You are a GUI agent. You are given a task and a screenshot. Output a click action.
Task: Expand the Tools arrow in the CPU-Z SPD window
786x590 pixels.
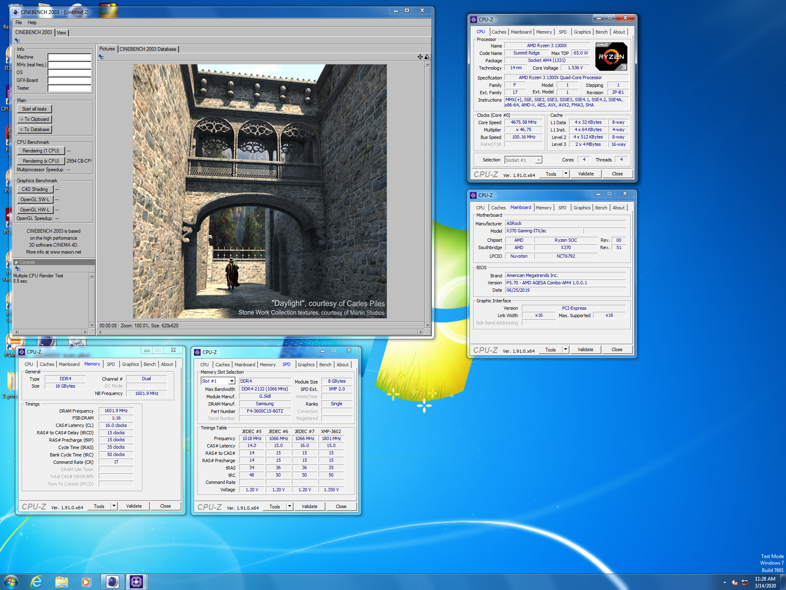click(x=289, y=506)
